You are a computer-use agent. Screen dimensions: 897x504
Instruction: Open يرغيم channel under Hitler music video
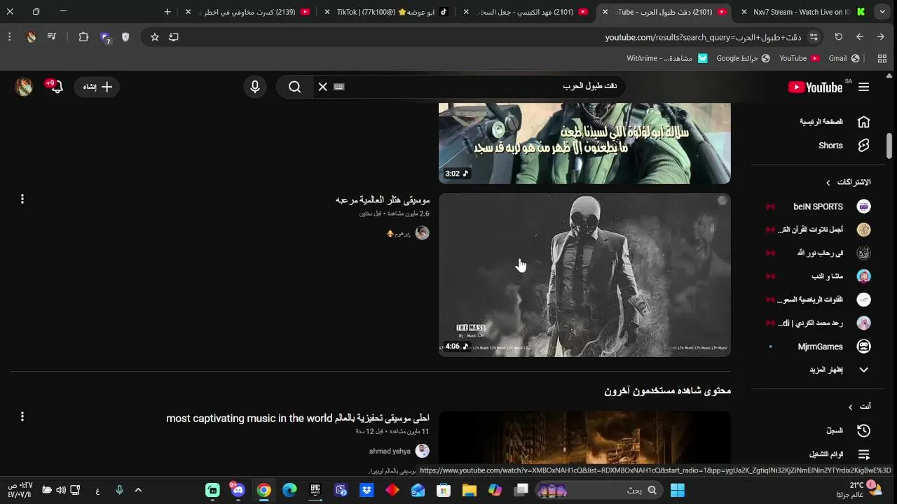(402, 234)
